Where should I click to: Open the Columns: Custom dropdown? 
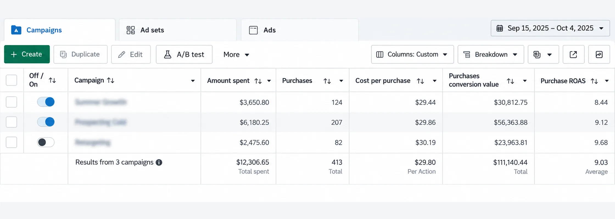click(x=412, y=54)
